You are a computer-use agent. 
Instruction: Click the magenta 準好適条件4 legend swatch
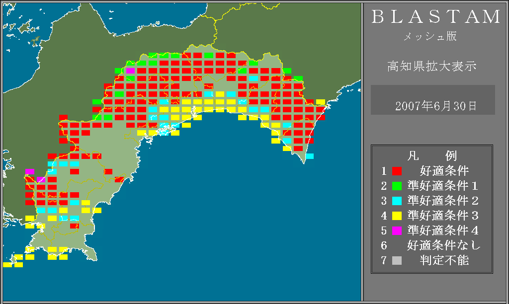click(397, 230)
